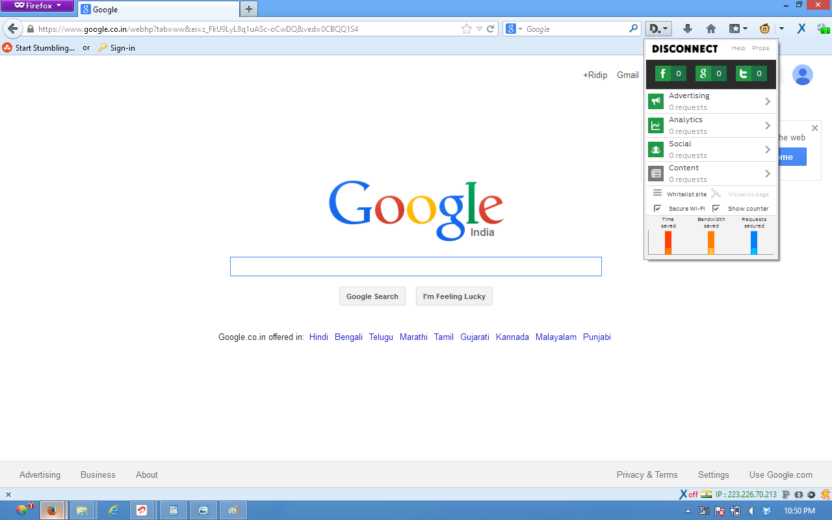This screenshot has height=520, width=832.
Task: Click the Requests secured blue bar
Action: tap(754, 242)
